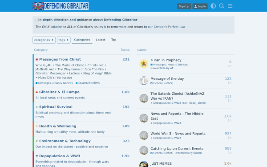Click Depopulation & WW3 under World War 3 topic
Viewport: 267px width, 167px height.
pyautogui.click(x=166, y=138)
